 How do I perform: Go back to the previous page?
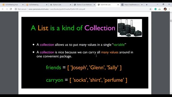pos(3,9)
